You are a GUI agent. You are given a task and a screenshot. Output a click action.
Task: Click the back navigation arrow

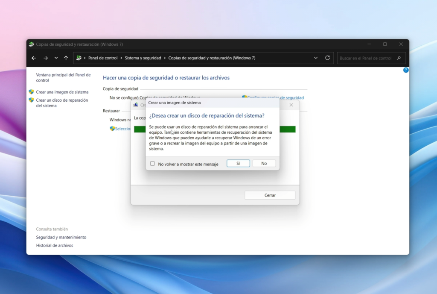click(x=34, y=58)
